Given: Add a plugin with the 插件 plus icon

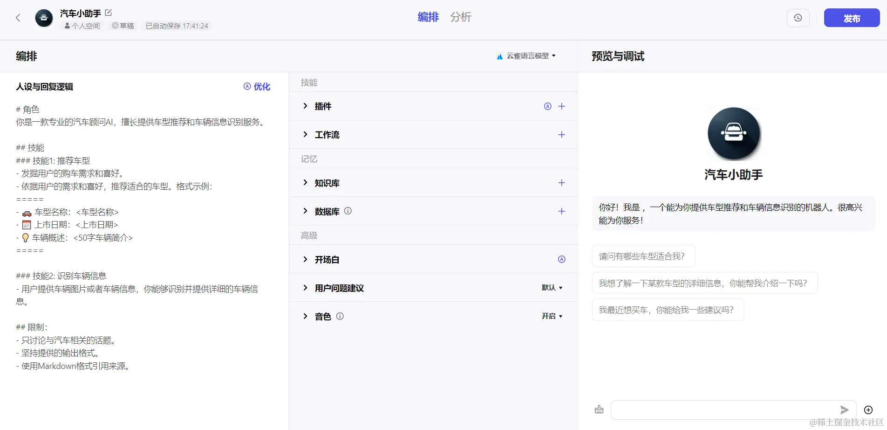Looking at the screenshot, I should [x=562, y=106].
